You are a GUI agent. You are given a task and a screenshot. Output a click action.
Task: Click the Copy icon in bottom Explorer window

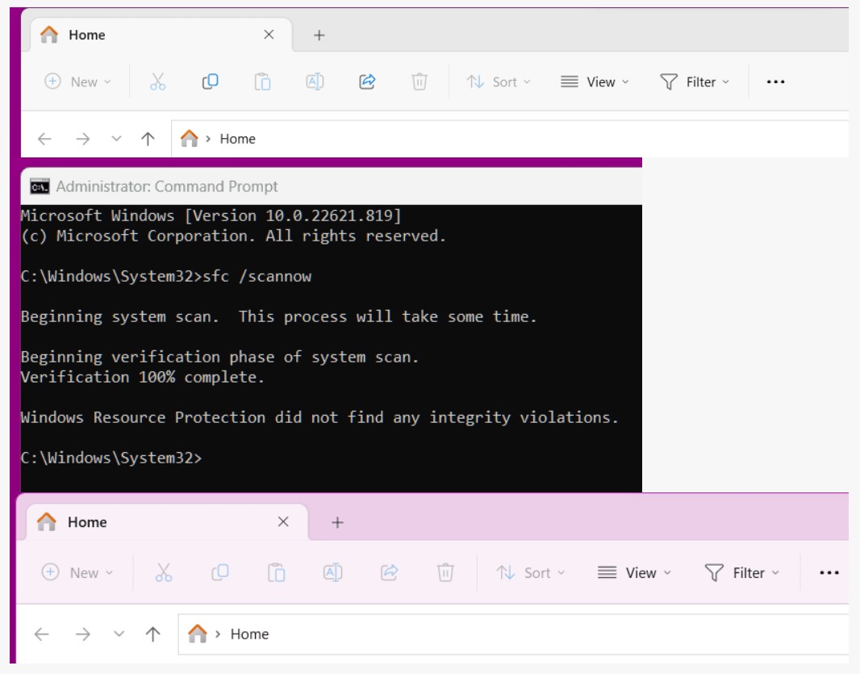(220, 572)
